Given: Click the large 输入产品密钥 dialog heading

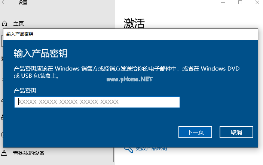Looking at the screenshot, I should coord(40,53).
